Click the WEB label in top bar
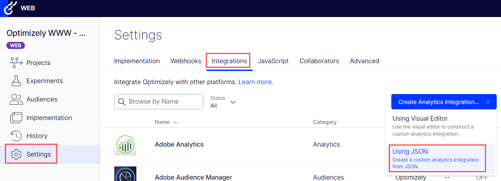 [28, 8]
